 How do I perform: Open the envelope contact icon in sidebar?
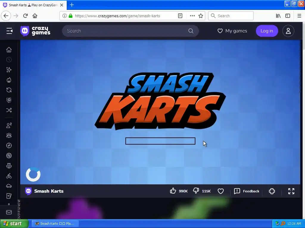9,212
